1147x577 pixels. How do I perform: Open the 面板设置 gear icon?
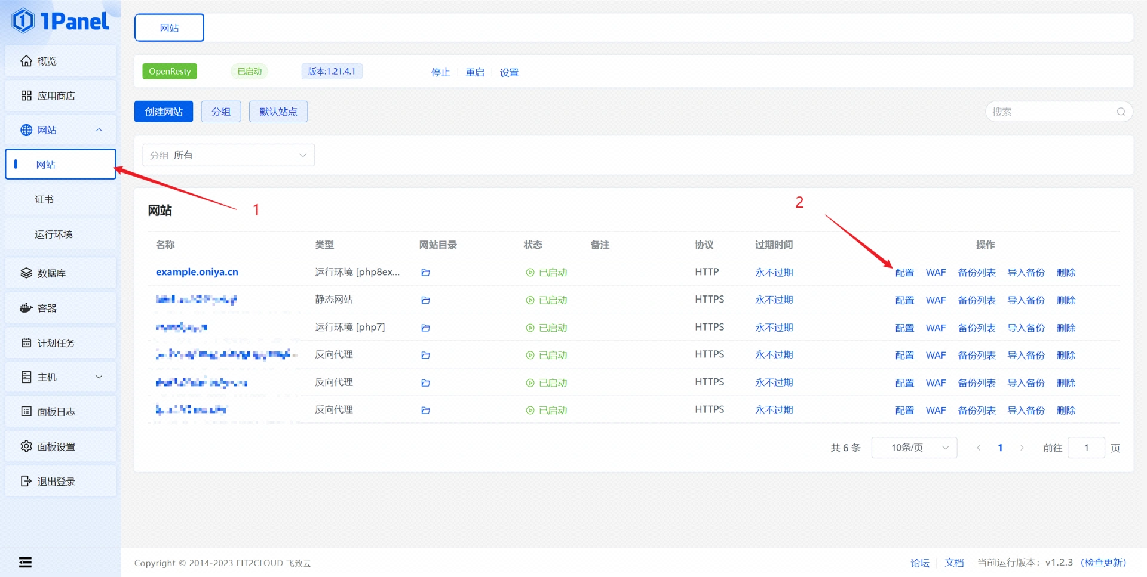tap(26, 446)
